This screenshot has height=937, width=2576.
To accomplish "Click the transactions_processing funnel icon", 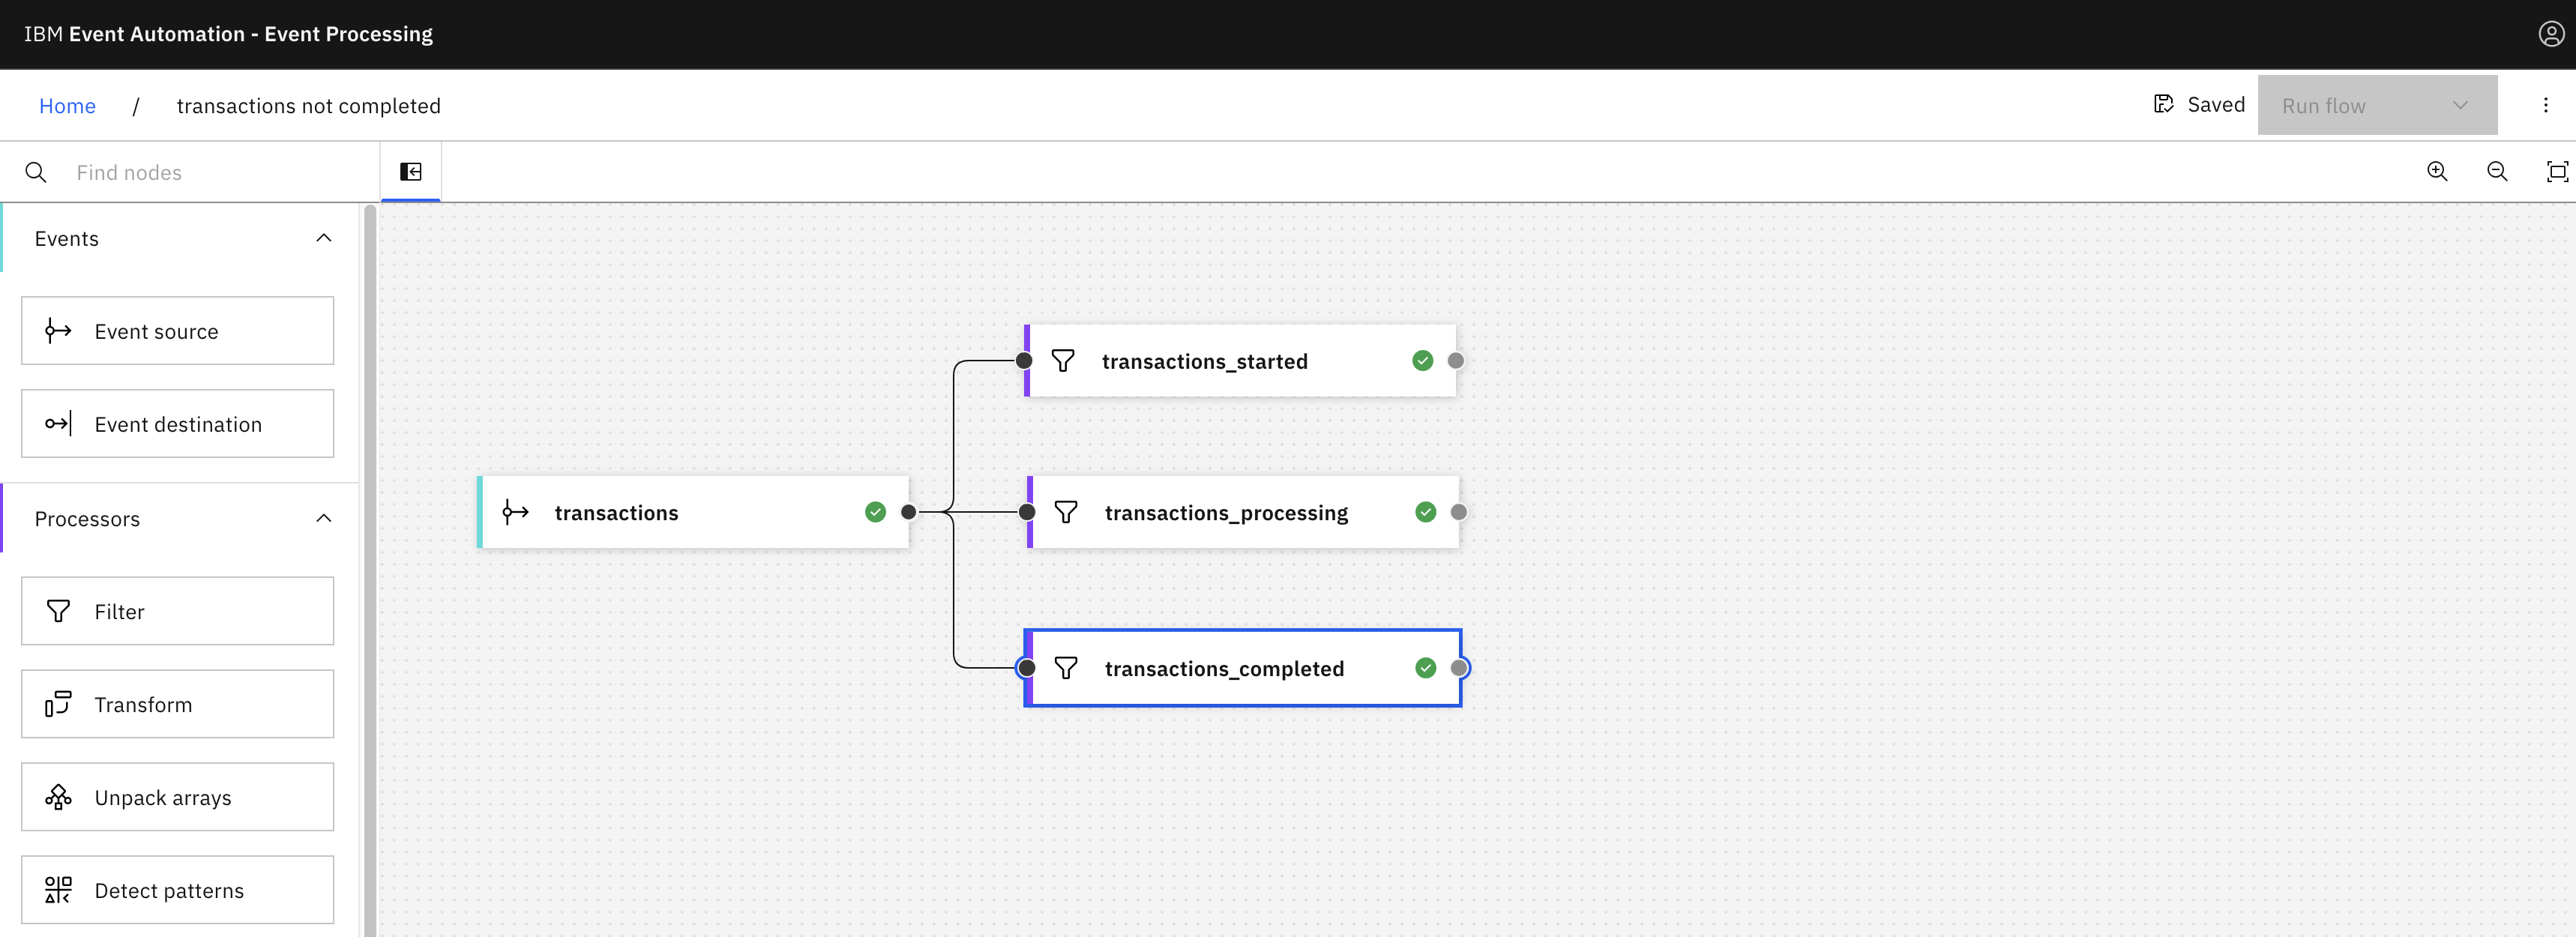I will pos(1066,512).
